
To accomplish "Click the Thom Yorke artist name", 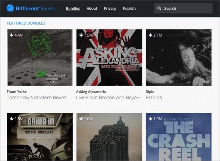I will point(17,92).
